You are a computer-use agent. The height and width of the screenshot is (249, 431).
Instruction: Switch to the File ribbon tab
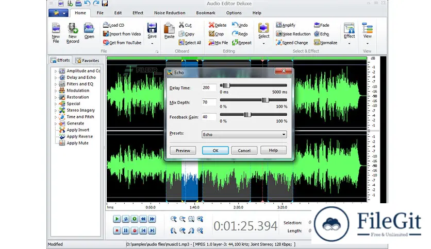click(100, 13)
